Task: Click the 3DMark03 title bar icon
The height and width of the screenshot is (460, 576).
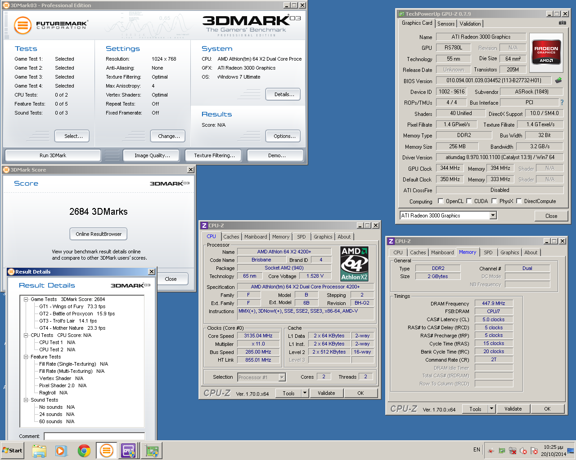Action: (7, 5)
